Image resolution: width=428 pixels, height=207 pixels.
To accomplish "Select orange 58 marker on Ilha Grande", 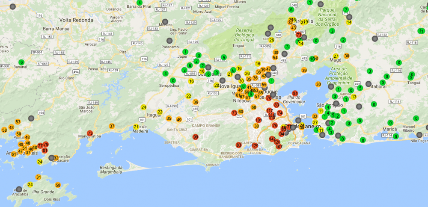I will (58, 185).
